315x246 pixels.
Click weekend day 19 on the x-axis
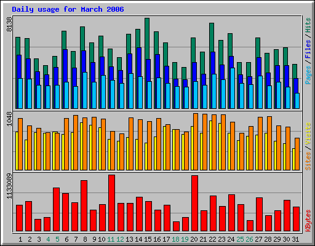(185, 239)
